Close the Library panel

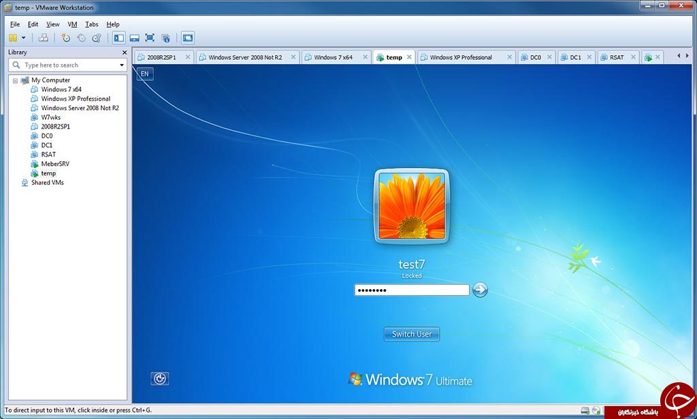click(x=125, y=52)
